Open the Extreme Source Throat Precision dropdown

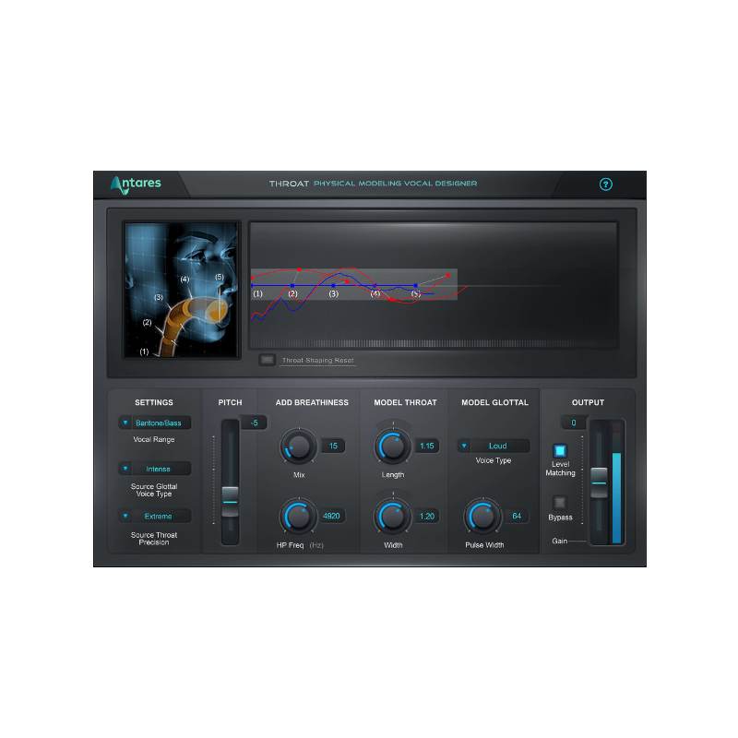click(155, 516)
